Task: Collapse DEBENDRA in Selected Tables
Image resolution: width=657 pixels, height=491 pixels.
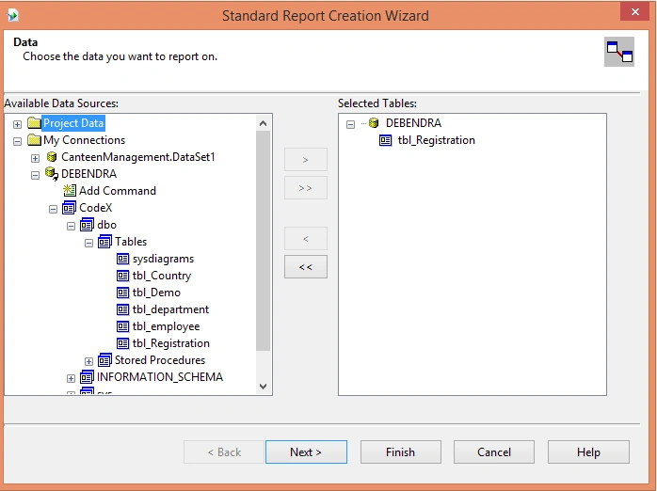Action: coord(351,124)
